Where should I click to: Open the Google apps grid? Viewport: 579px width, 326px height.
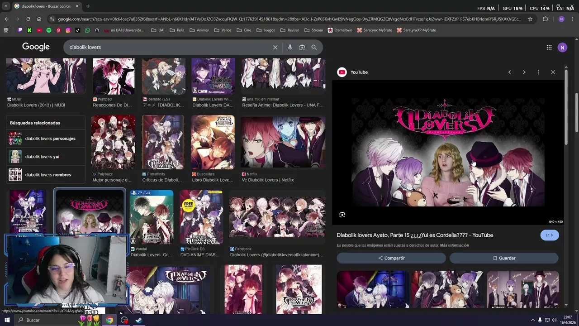[x=549, y=47]
